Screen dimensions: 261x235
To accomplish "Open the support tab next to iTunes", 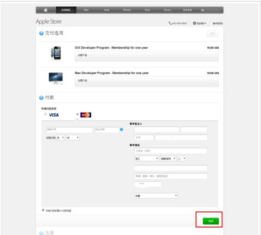I will point(187,10).
